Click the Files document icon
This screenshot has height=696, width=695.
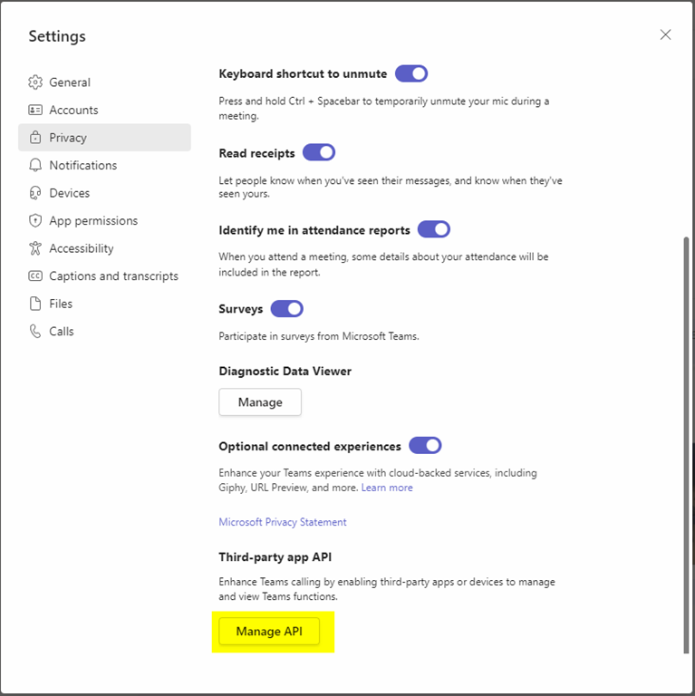click(x=35, y=304)
